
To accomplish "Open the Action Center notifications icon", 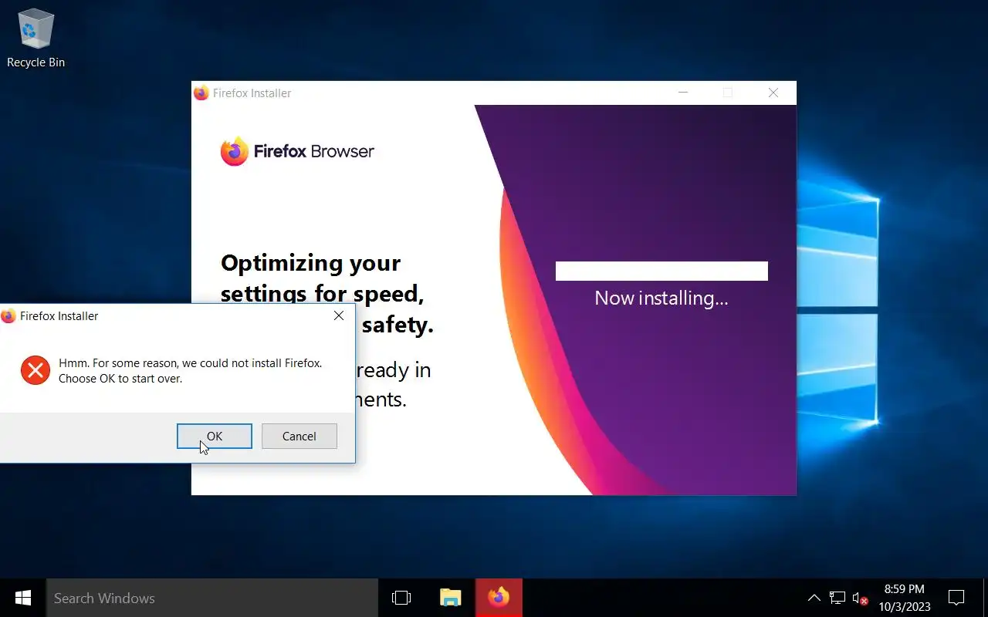I will pyautogui.click(x=956, y=598).
